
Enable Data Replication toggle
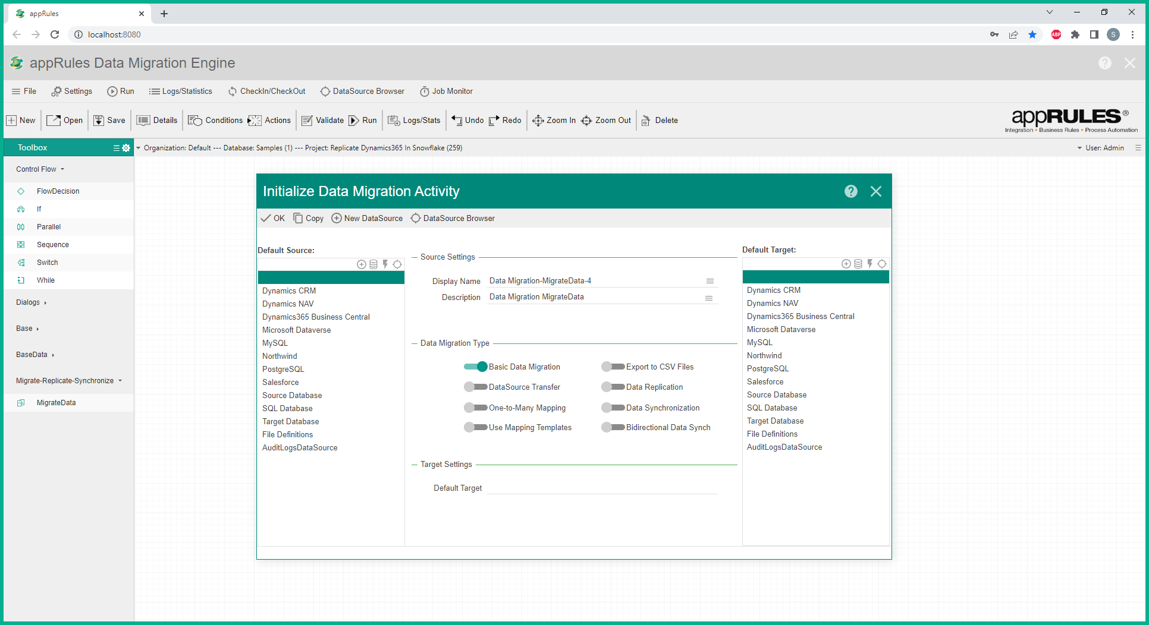[613, 387]
